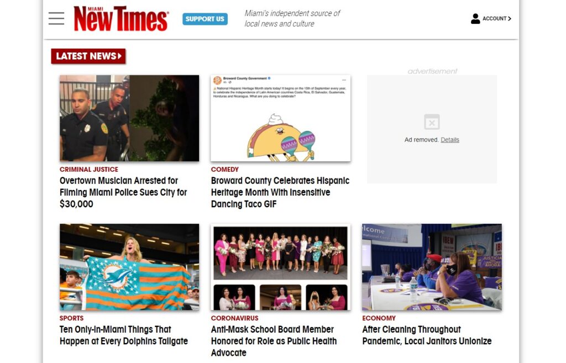Screen dimensions: 566x363
Task: Select the Sports category label
Action: click(71, 318)
